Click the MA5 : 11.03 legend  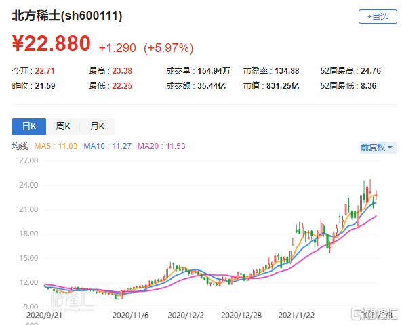(x=56, y=146)
